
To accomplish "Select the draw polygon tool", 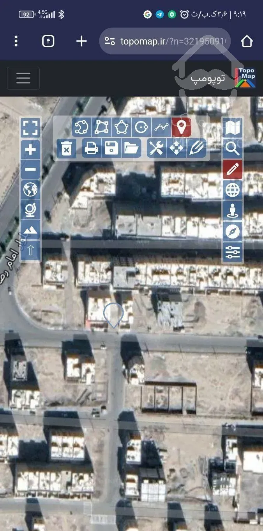I will [122, 127].
